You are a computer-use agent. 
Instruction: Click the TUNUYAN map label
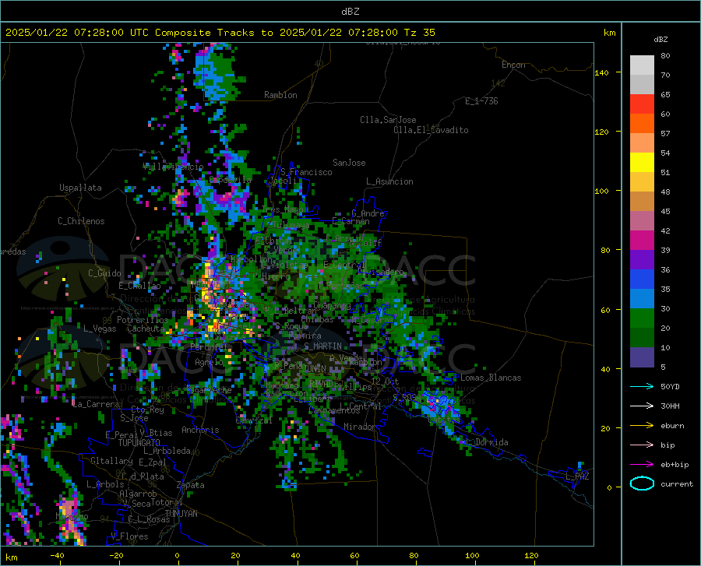(x=181, y=514)
